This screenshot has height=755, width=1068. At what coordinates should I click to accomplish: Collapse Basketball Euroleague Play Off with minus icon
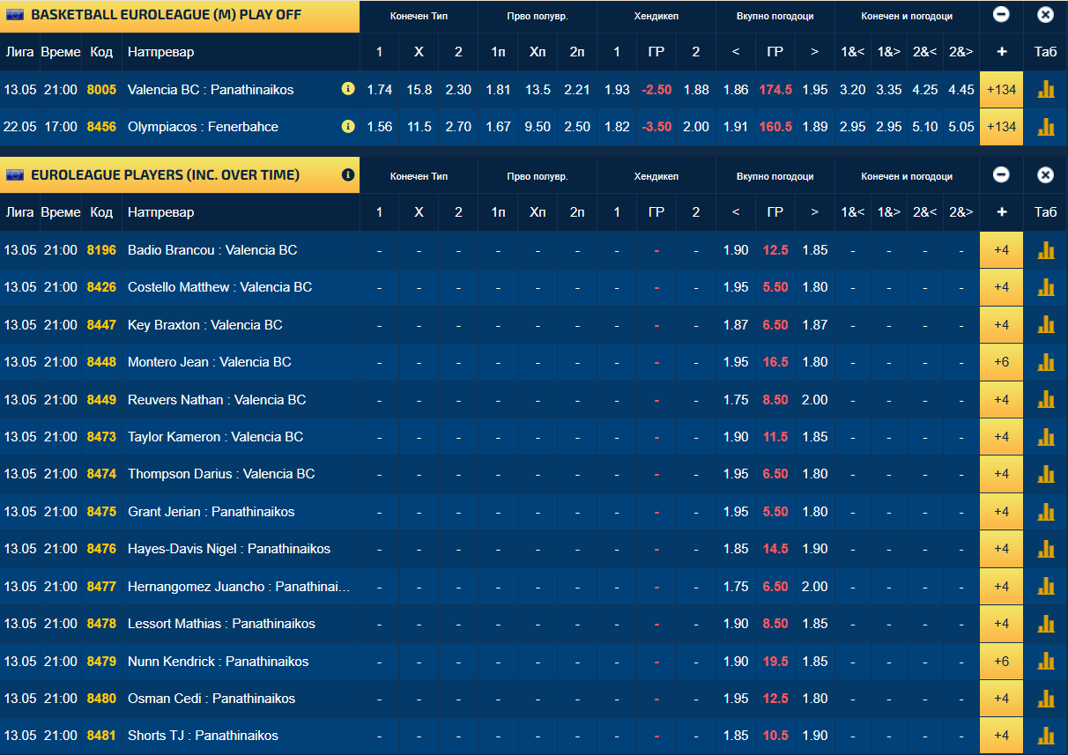(x=1001, y=15)
